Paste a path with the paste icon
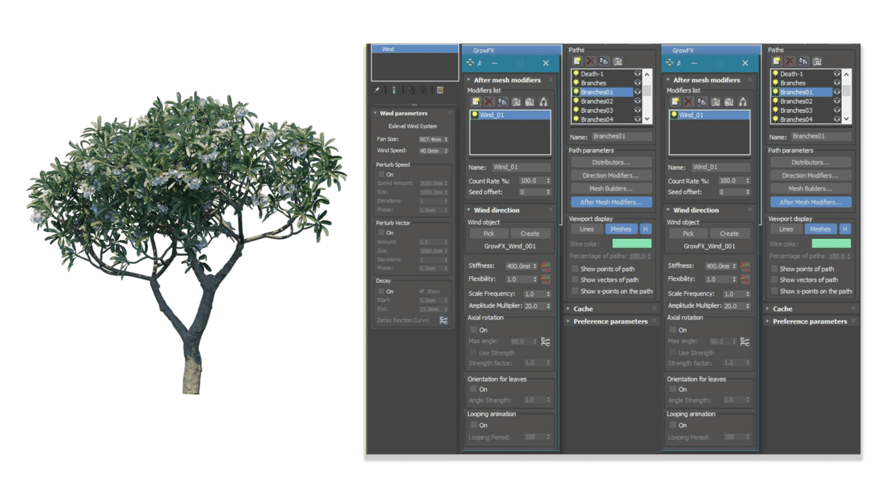The image size is (885, 498). [x=618, y=61]
